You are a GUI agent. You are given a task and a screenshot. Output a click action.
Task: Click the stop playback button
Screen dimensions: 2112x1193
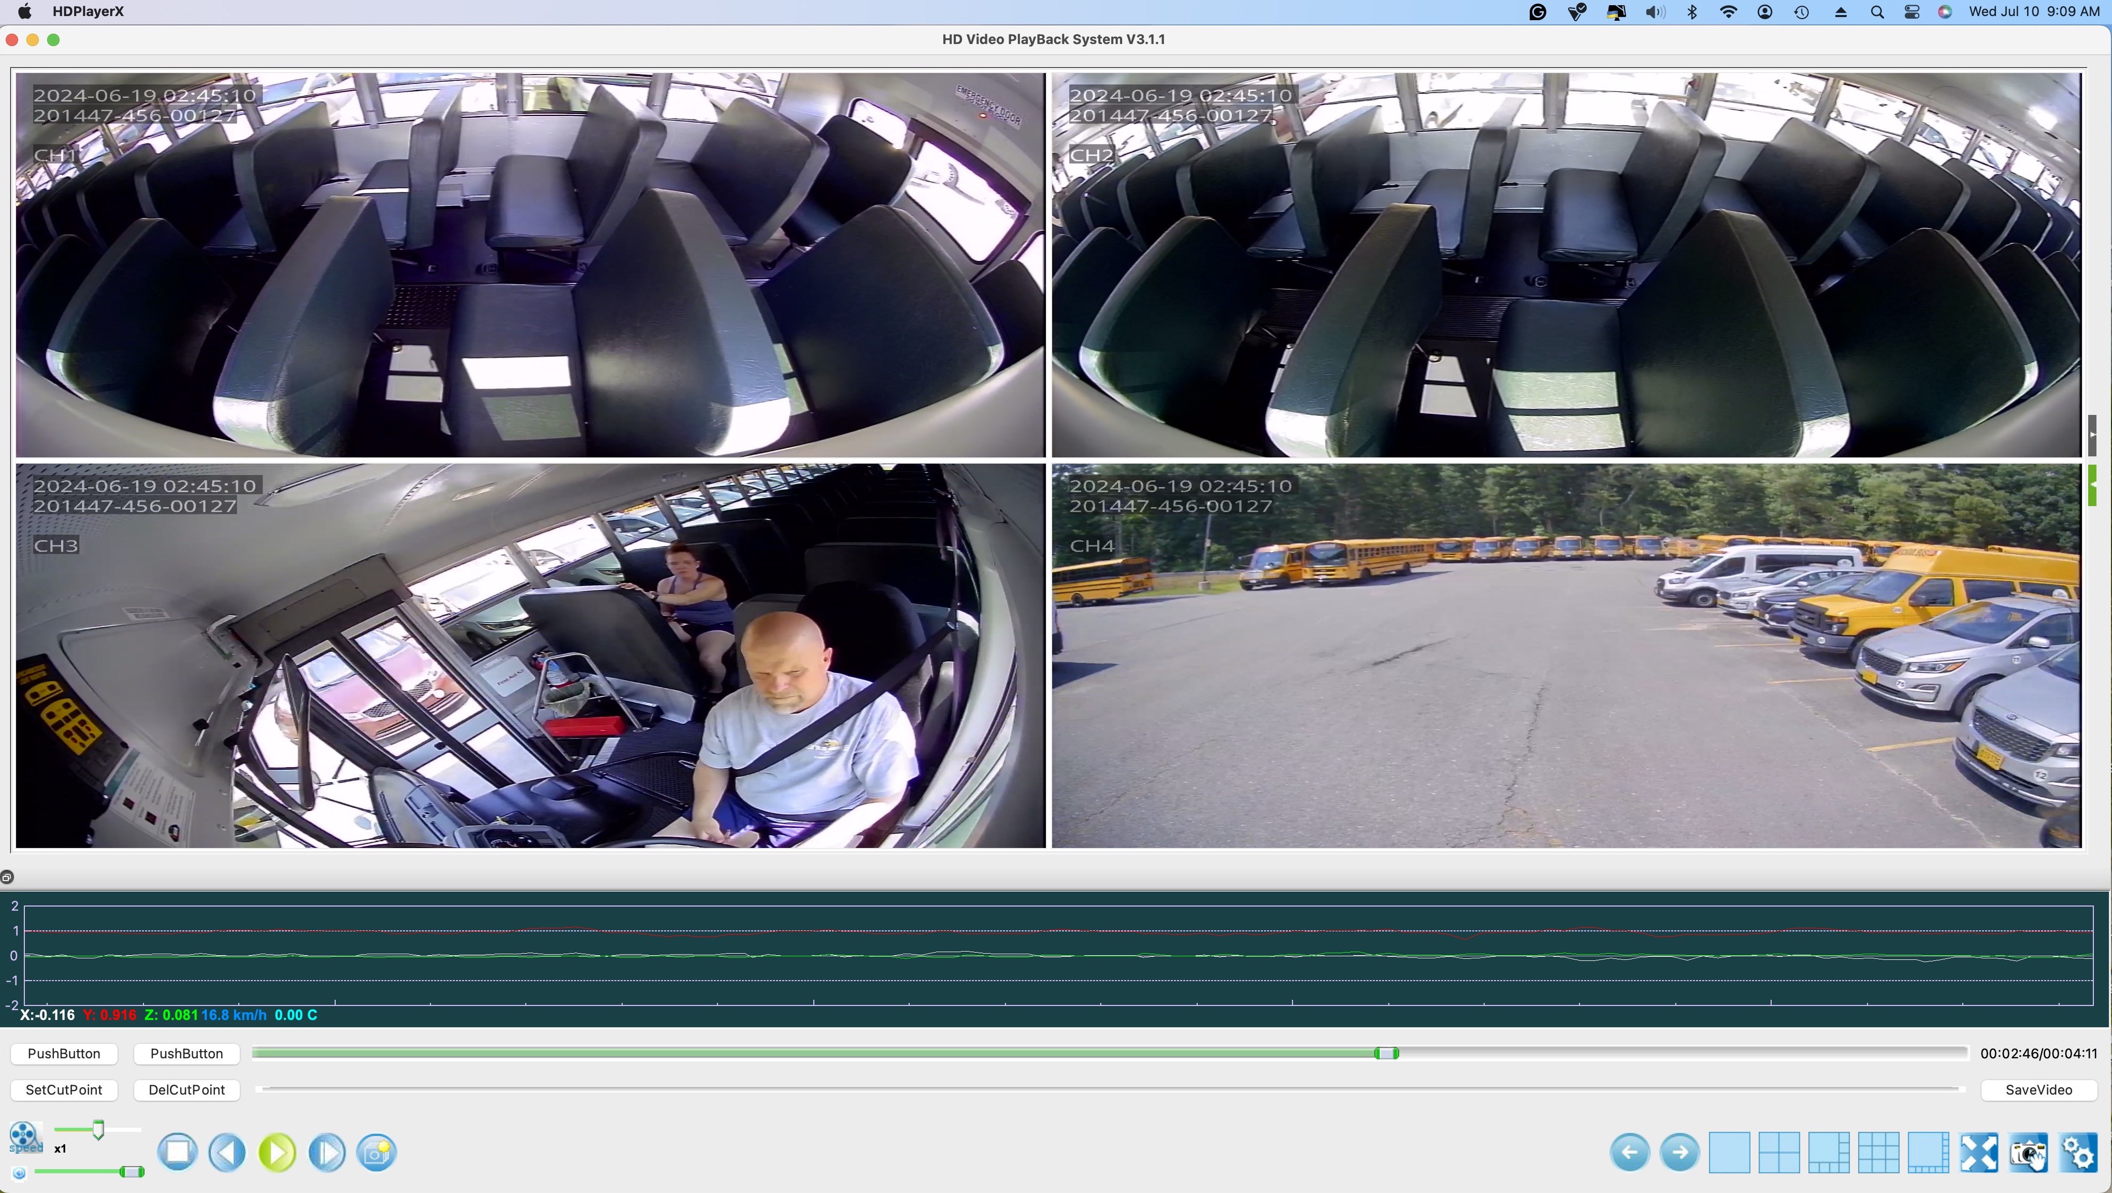(177, 1152)
